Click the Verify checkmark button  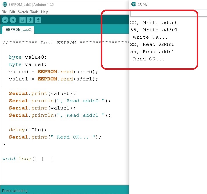click(5, 20)
